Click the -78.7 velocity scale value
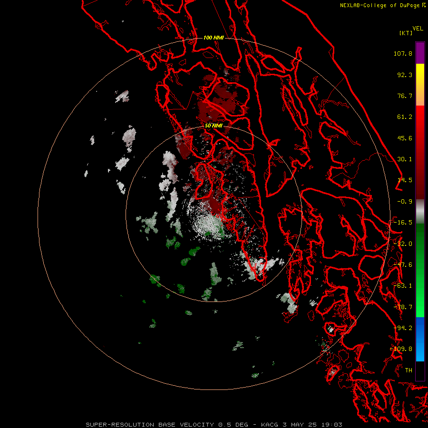The height and width of the screenshot is (428, 428). 403,307
